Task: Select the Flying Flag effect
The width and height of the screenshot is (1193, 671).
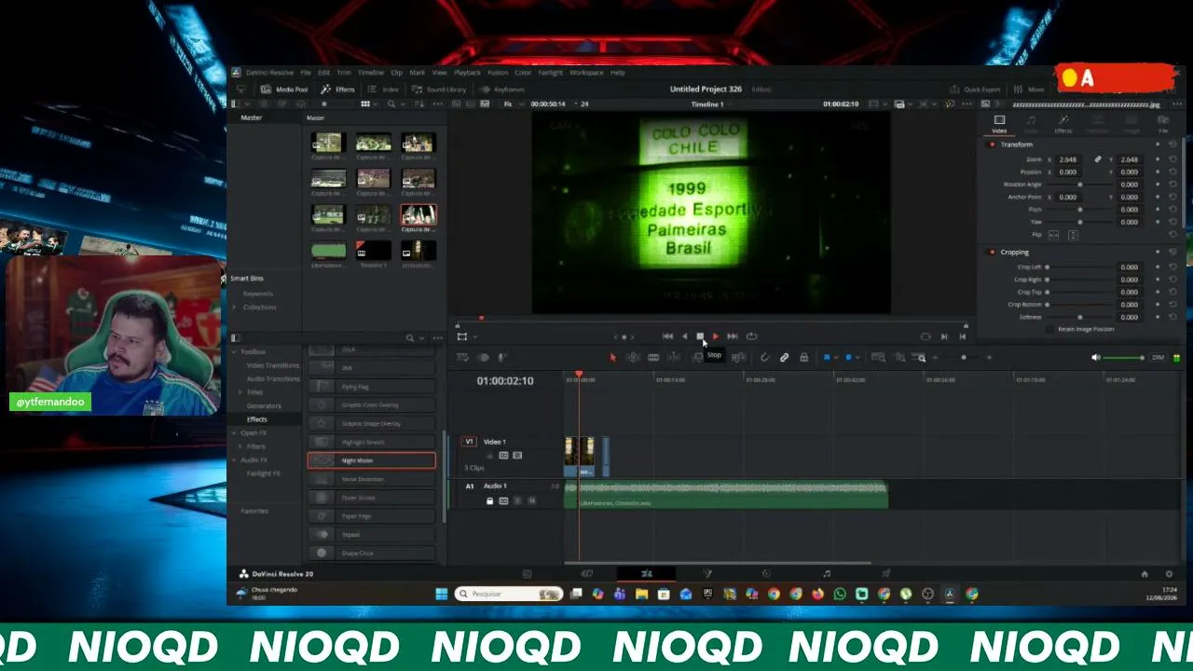Action: tap(371, 387)
